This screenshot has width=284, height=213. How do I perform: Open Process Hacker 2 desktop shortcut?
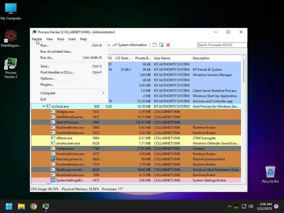click(x=11, y=68)
